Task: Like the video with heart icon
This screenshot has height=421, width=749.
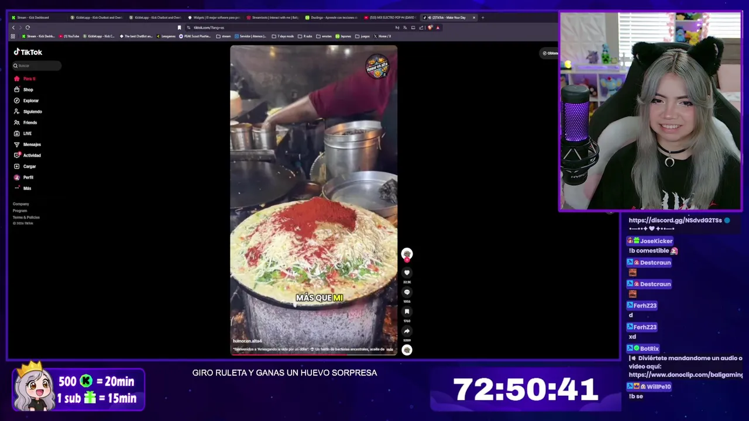Action: coord(407,272)
